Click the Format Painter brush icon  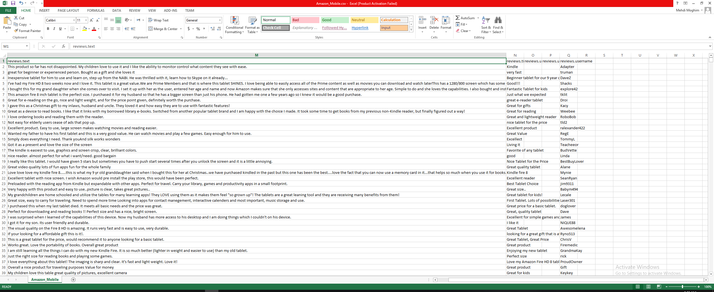tap(16, 31)
